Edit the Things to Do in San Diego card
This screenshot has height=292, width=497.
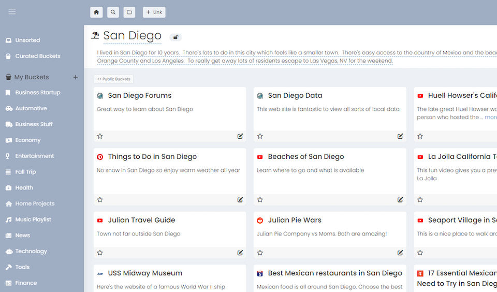pyautogui.click(x=240, y=199)
